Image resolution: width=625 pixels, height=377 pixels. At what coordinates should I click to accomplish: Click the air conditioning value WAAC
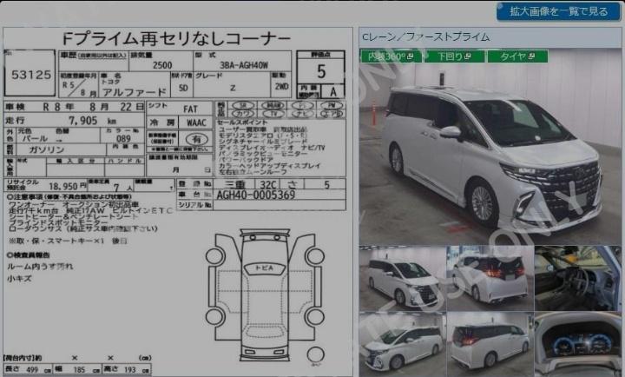point(196,122)
